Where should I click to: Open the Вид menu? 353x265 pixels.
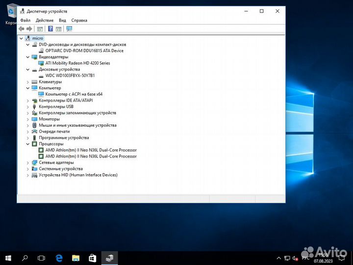[x=62, y=20]
